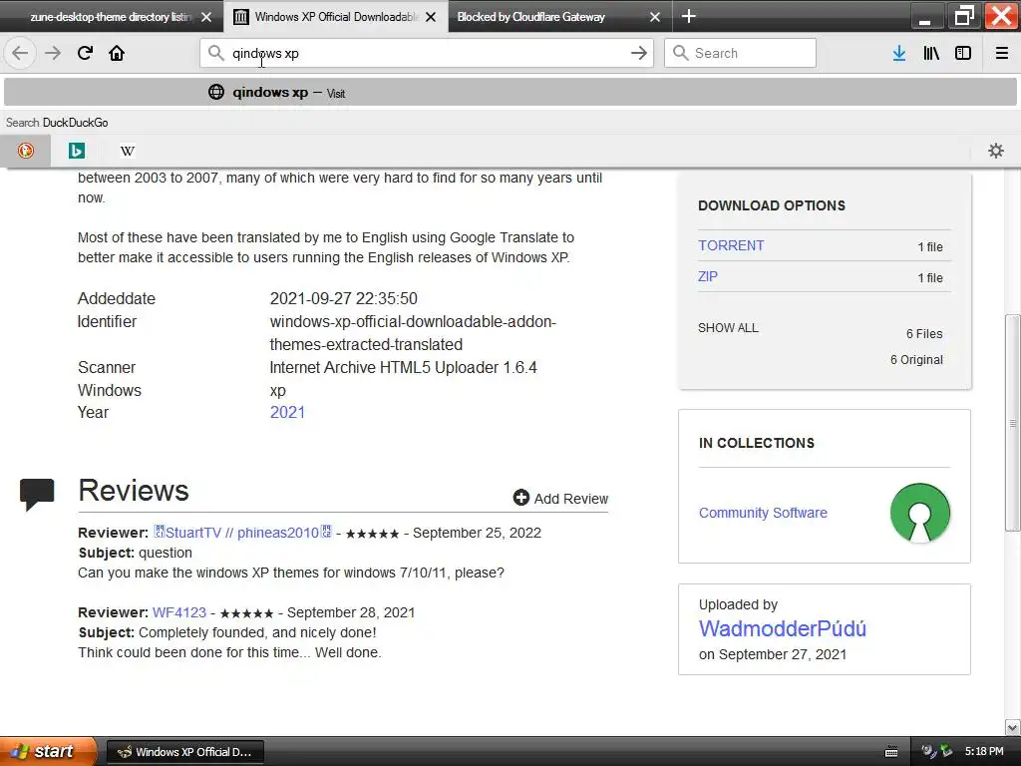Switch to Windows XP Official Downloadable tab
1021x766 pixels.
coord(335,17)
